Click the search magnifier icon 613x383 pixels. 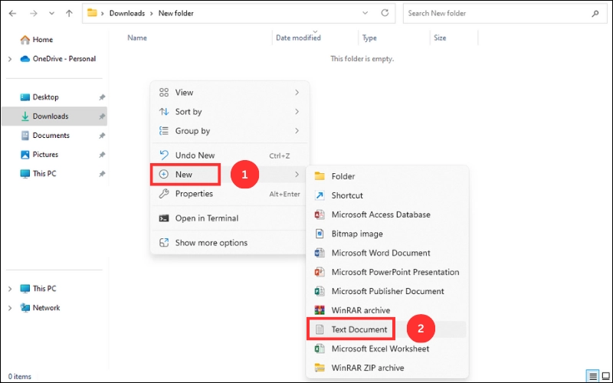click(x=595, y=13)
